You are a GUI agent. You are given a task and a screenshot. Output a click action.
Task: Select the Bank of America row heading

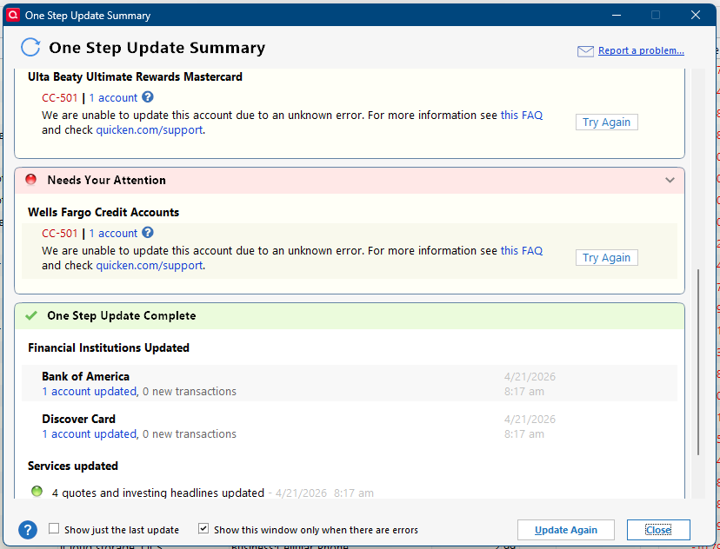pyautogui.click(x=85, y=376)
